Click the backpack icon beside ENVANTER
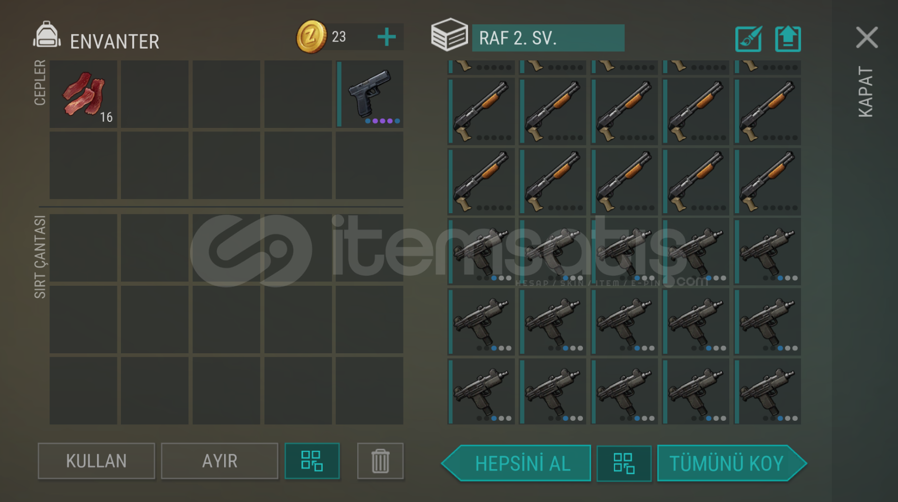The width and height of the screenshot is (898, 502). coord(47,36)
